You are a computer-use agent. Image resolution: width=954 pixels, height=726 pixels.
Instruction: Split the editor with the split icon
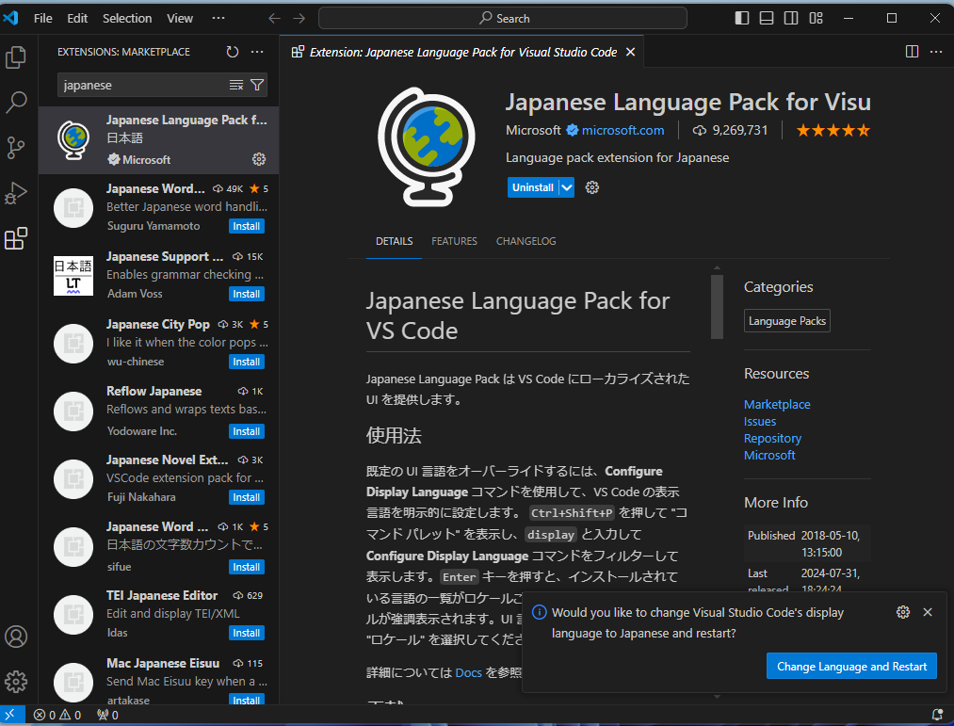click(x=911, y=51)
